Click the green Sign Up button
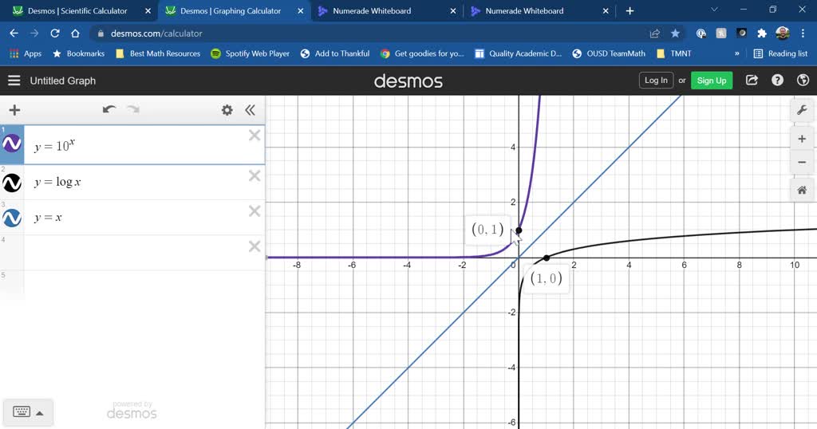 712,81
